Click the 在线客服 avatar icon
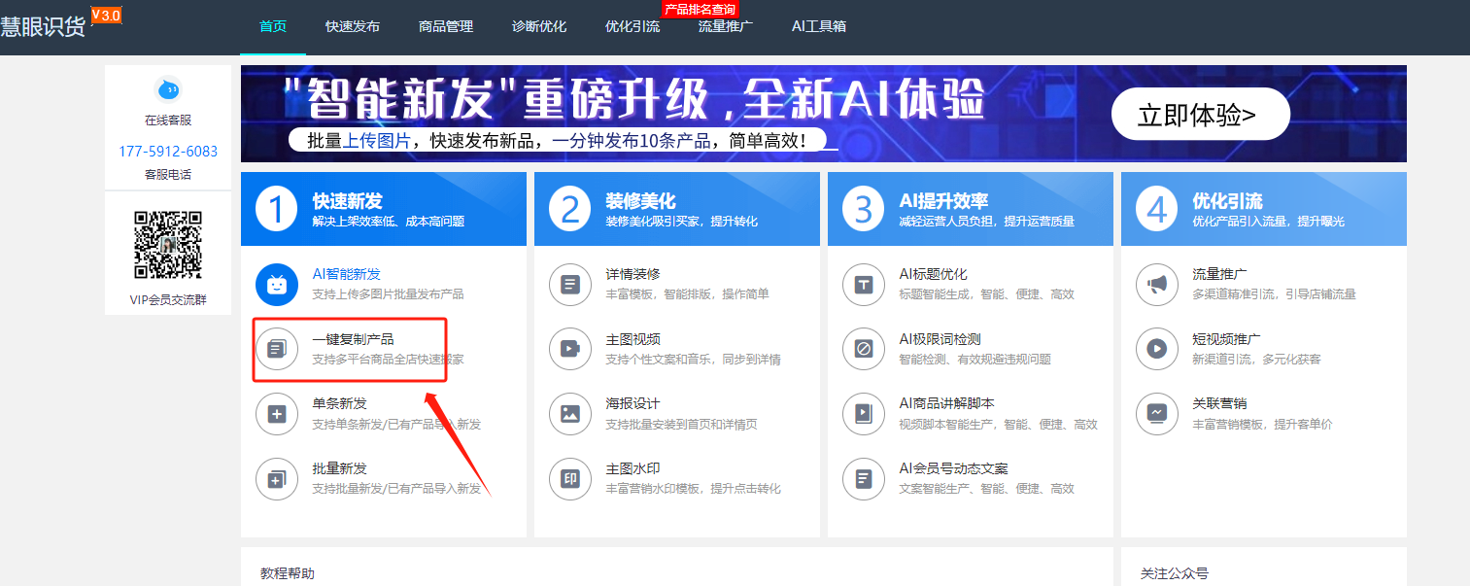1470x586 pixels. (168, 90)
